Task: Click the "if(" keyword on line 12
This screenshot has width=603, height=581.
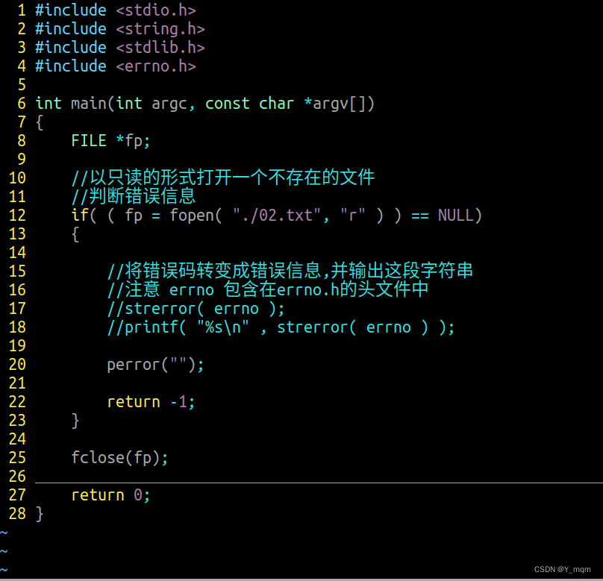Action: pyautogui.click(x=84, y=216)
